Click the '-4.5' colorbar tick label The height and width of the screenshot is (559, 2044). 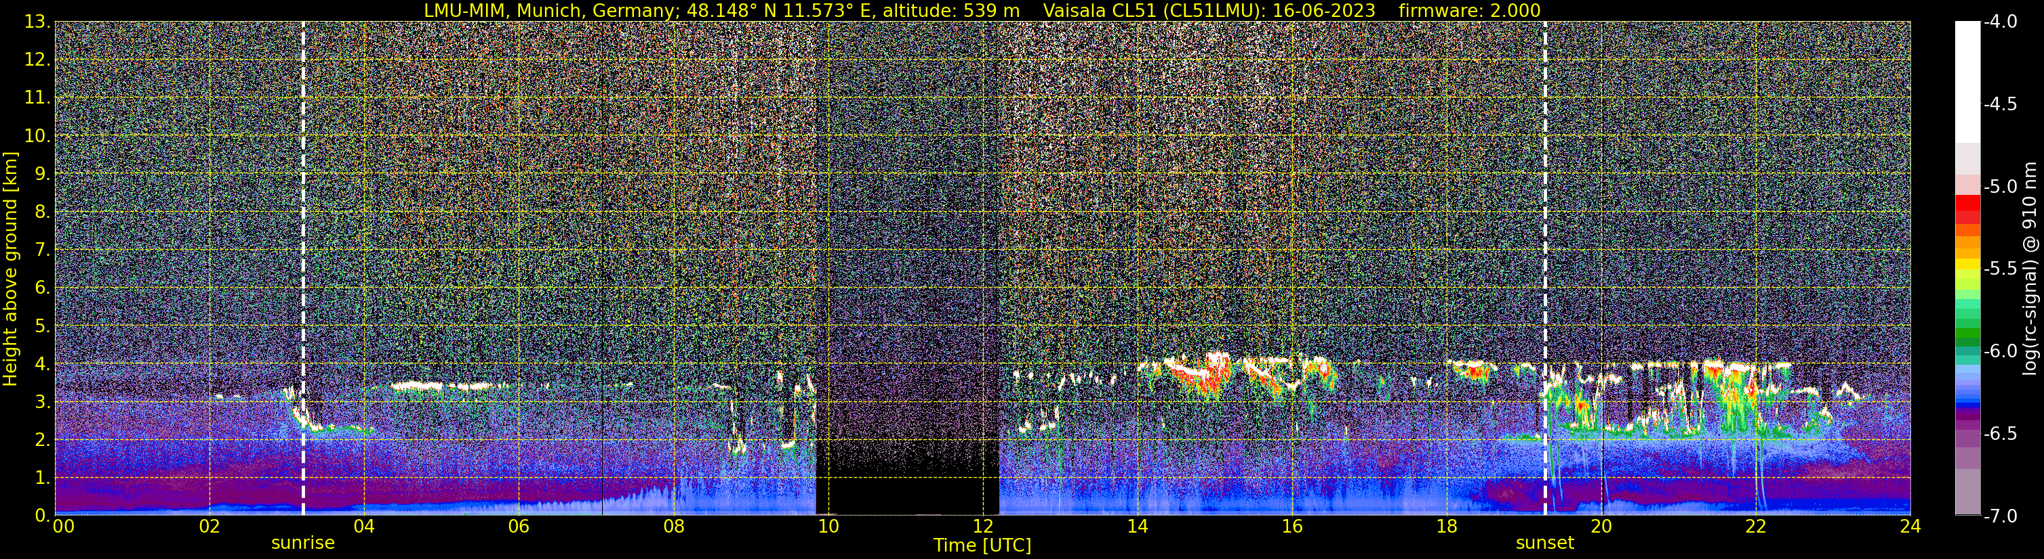tap(2001, 104)
